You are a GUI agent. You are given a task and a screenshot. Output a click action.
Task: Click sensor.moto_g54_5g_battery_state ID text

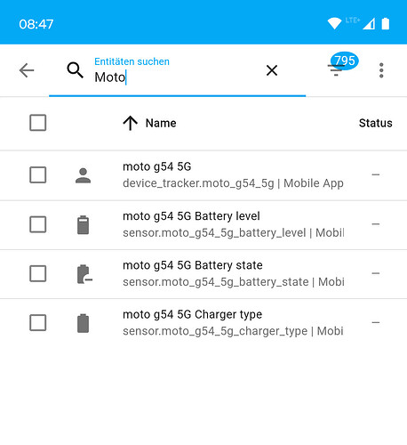[216, 282]
